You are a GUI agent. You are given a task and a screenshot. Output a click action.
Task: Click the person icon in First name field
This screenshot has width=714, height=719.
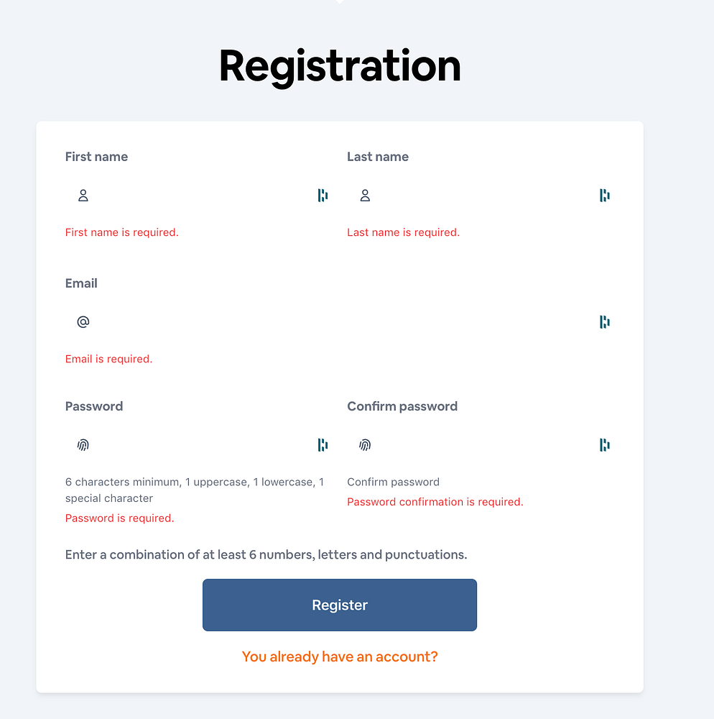pos(83,196)
